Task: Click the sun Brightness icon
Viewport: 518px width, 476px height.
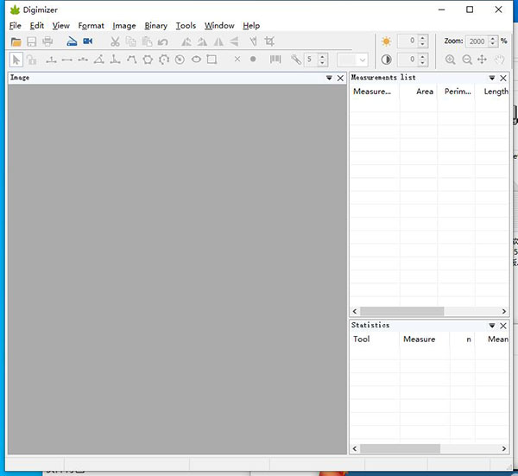Action: coord(386,41)
